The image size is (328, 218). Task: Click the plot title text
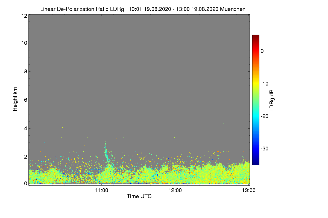(143, 9)
